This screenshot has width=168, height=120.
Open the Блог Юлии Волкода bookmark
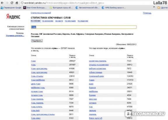(35, 8)
